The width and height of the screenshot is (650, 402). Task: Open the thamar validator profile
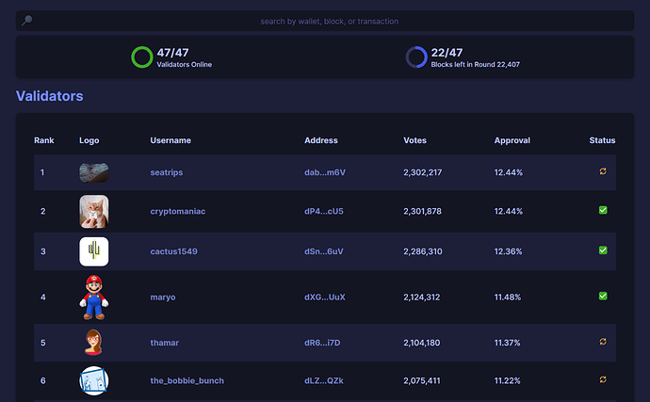tap(164, 343)
